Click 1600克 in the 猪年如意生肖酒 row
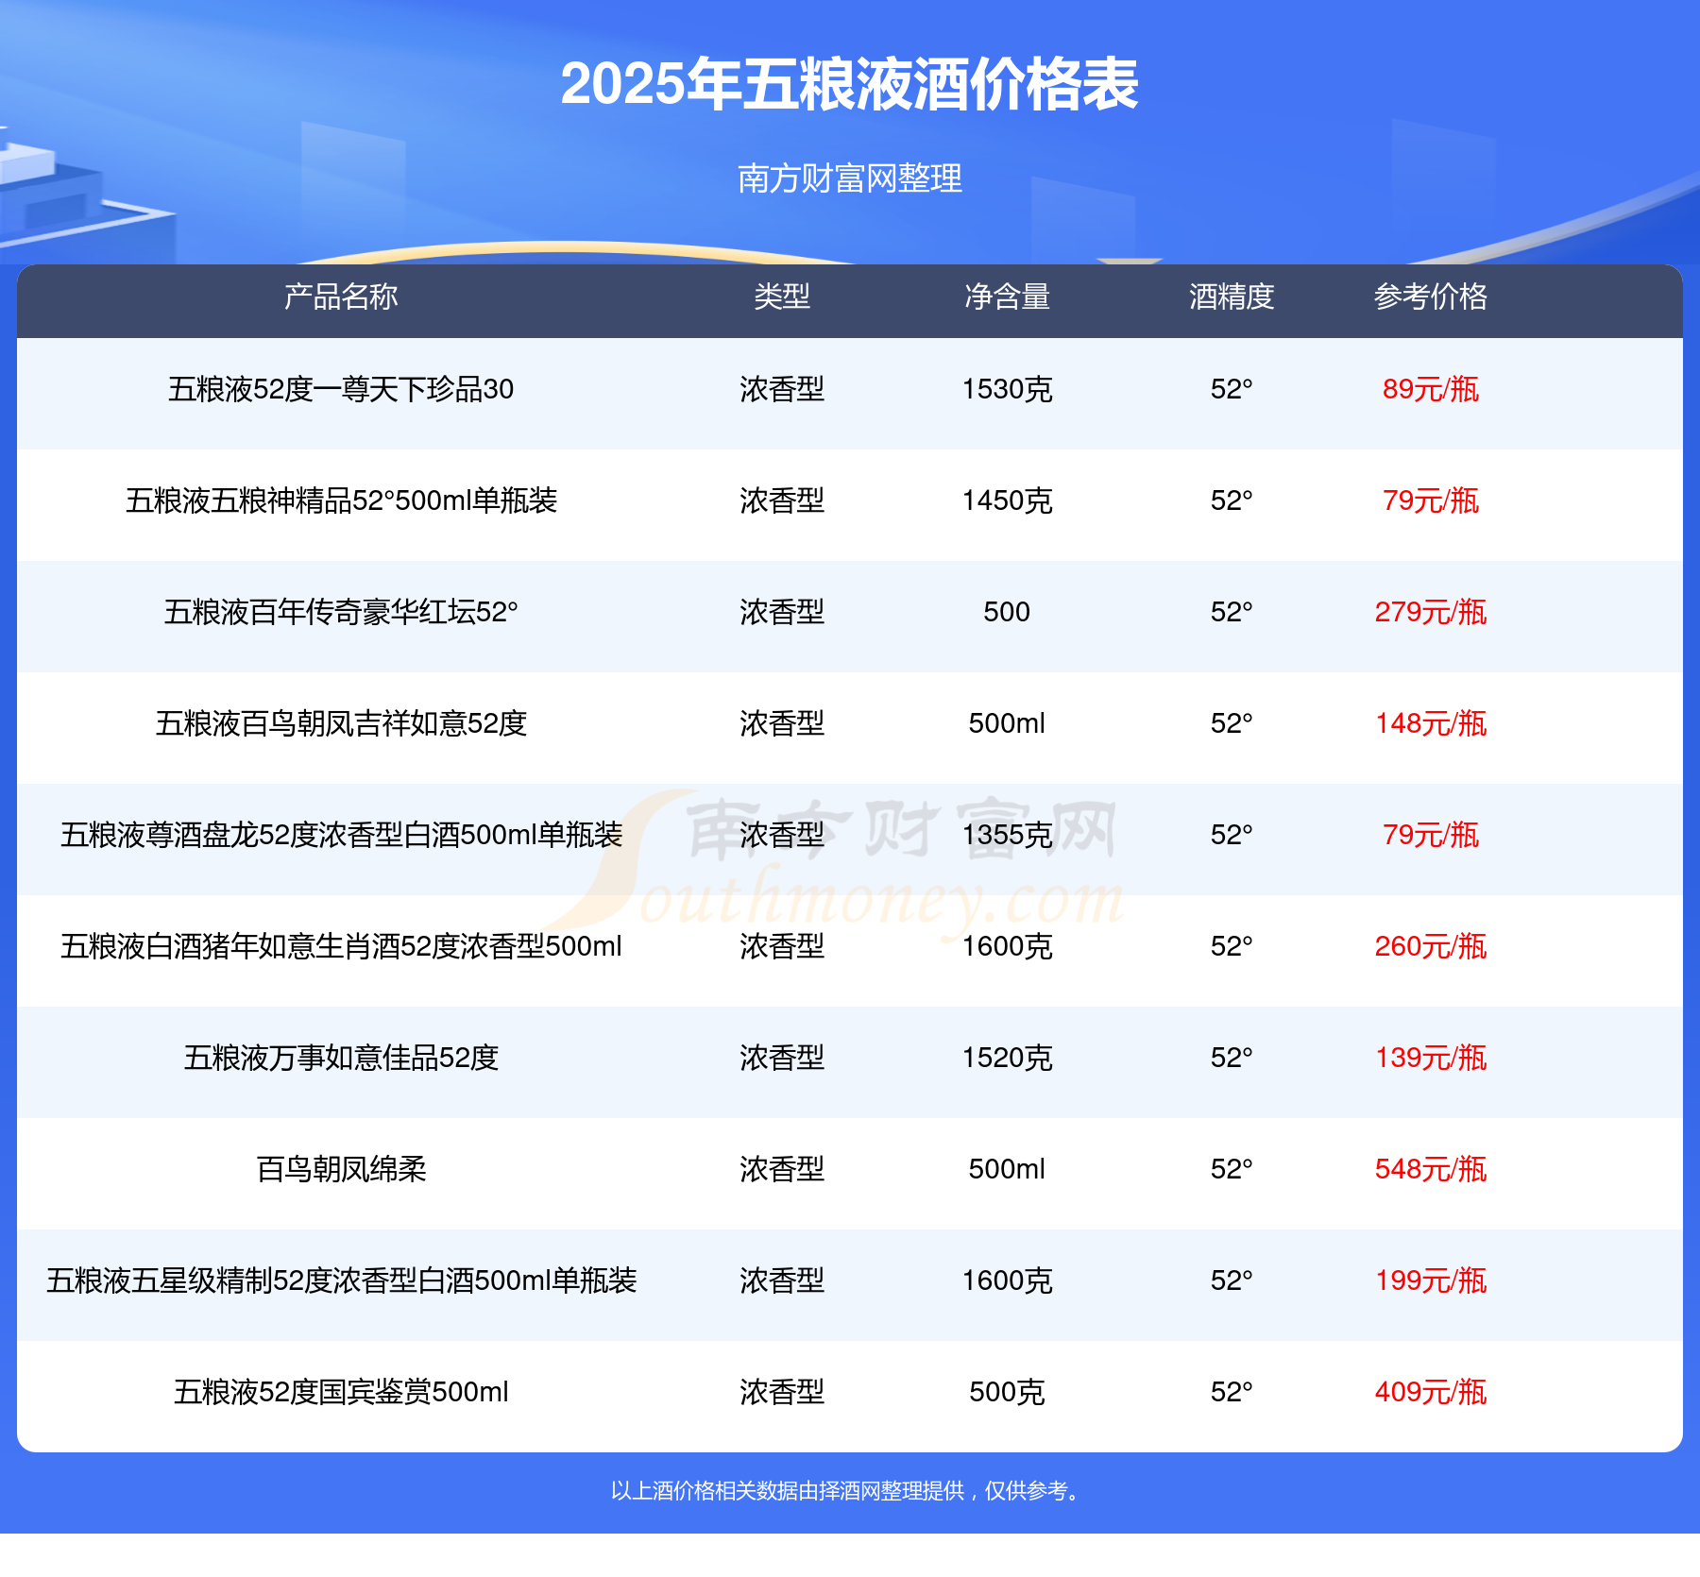 (x=1007, y=946)
